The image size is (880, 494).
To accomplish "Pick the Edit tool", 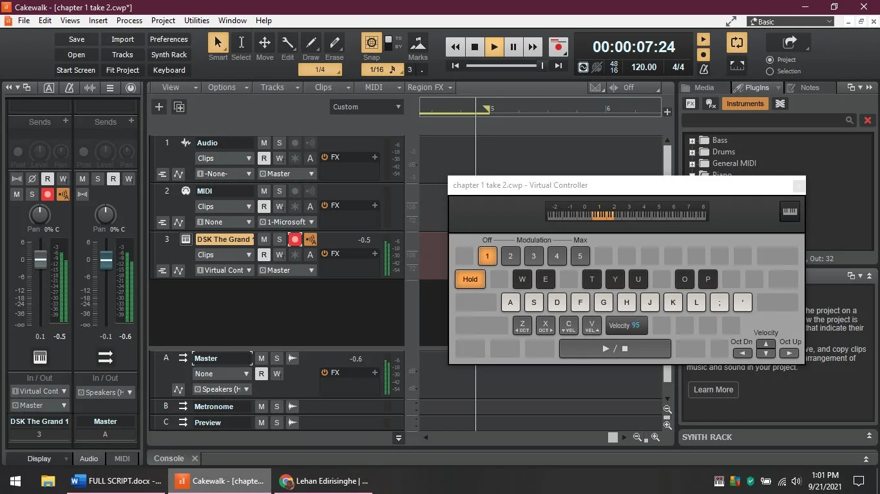I will 287,43.
